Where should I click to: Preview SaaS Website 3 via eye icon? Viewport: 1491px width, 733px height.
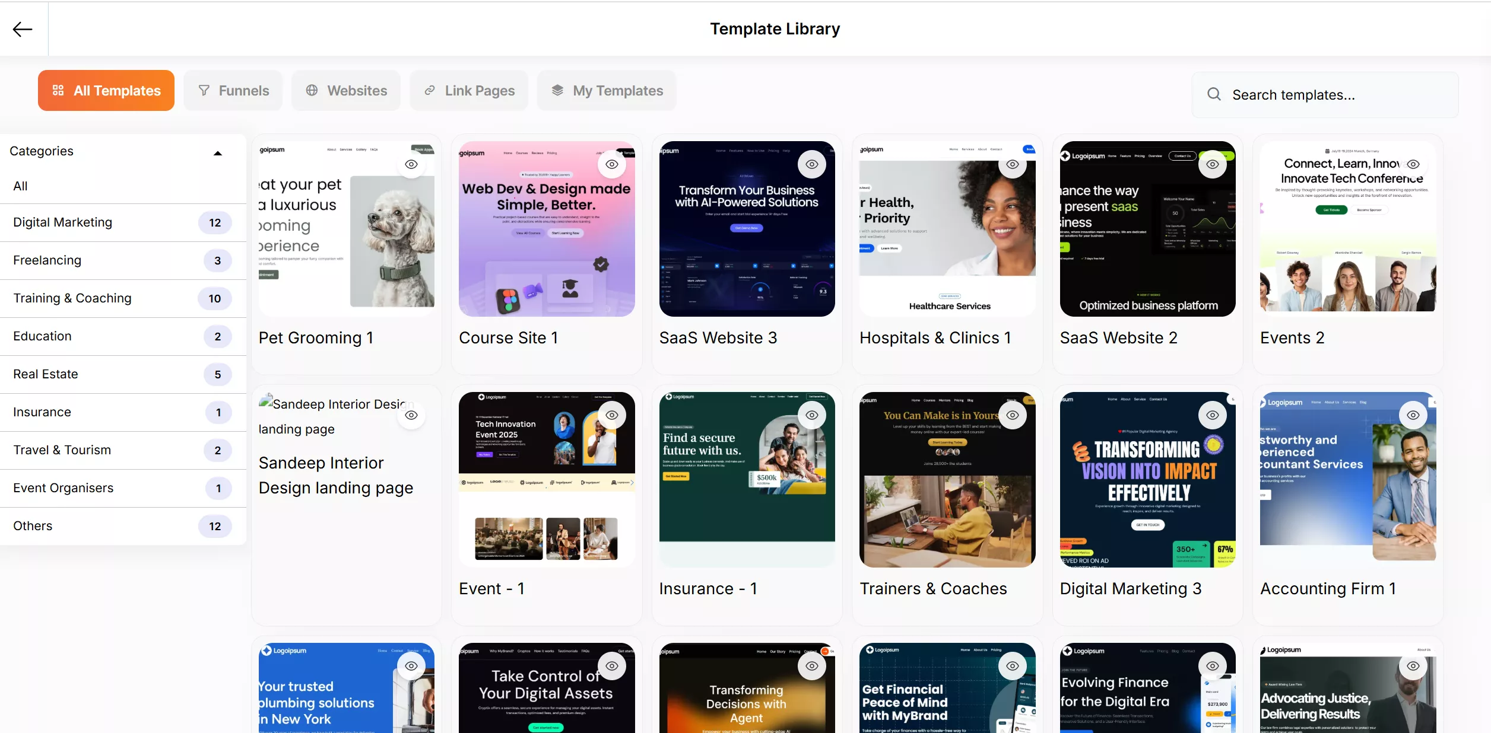point(812,164)
